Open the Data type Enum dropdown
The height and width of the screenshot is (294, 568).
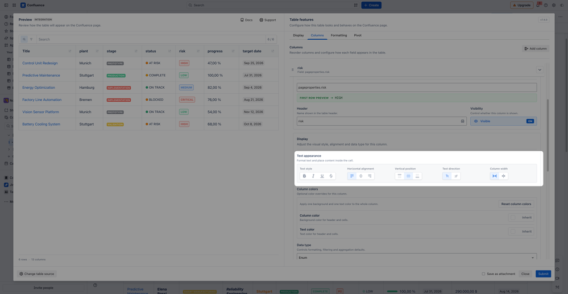[417, 258]
